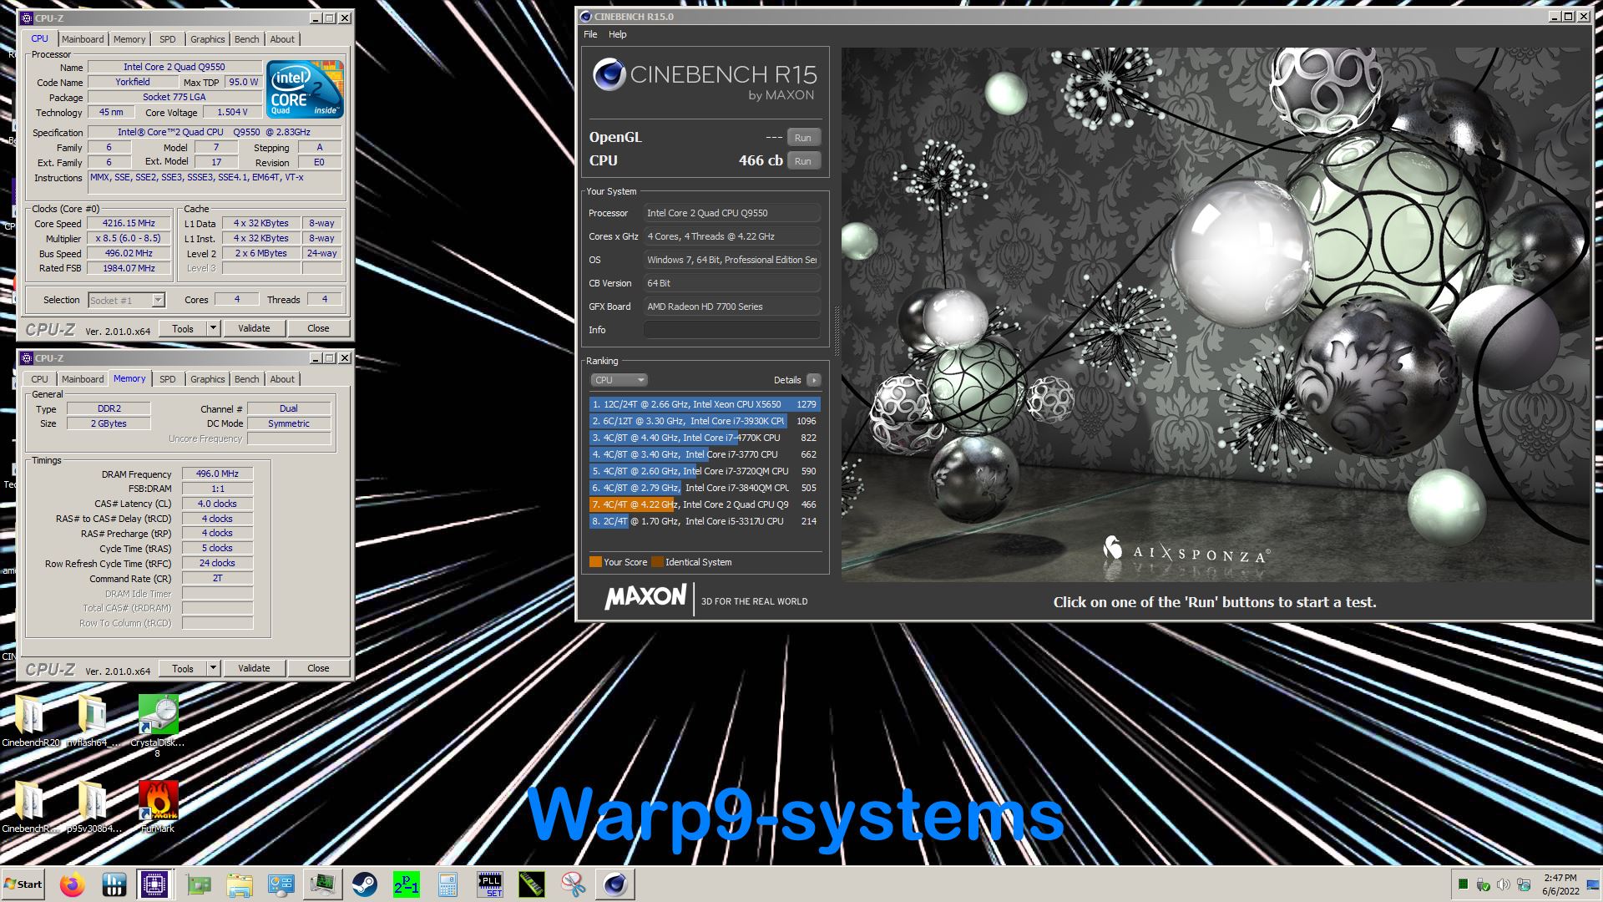Open the Socket #1 Selection dropdown
This screenshot has width=1603, height=902.
(x=126, y=300)
